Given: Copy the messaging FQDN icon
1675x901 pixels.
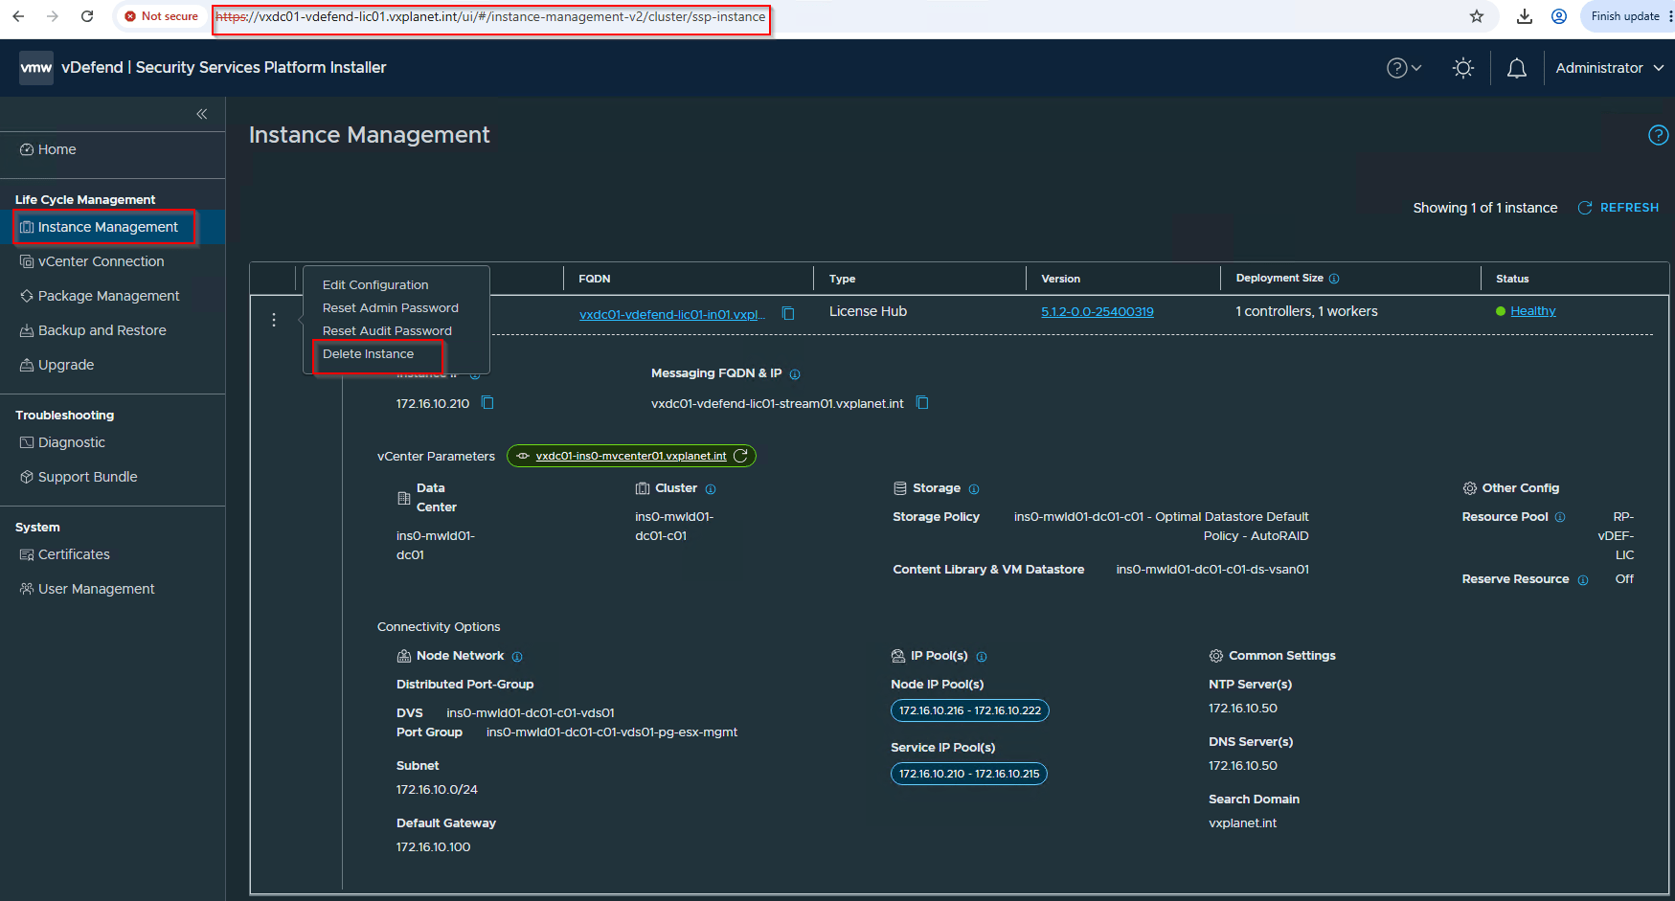Looking at the screenshot, I should [922, 403].
